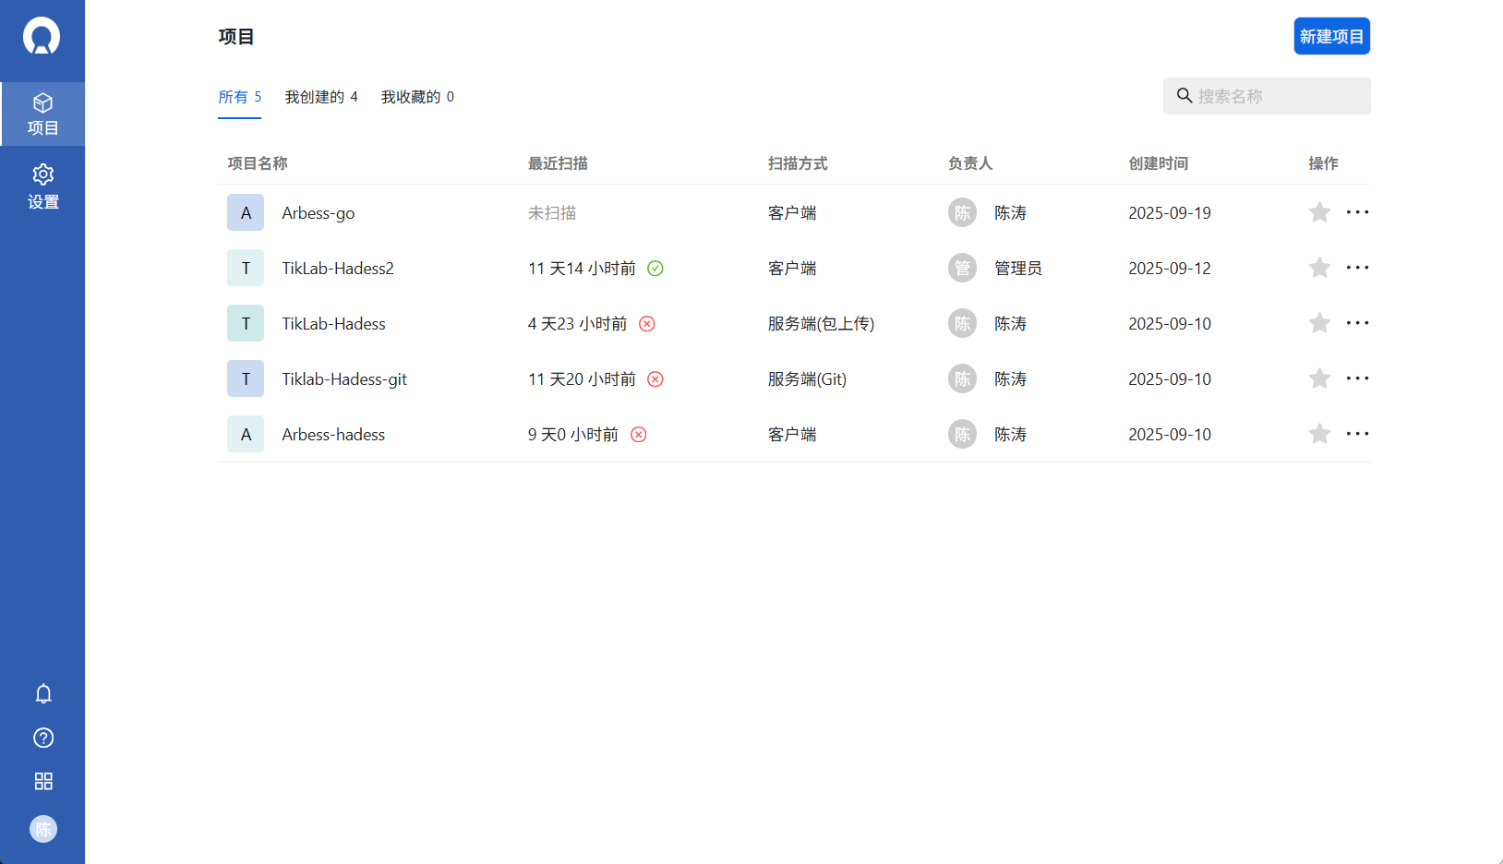Open the 陈 user avatar at sidebar bottom
The width and height of the screenshot is (1503, 864).
(42, 829)
